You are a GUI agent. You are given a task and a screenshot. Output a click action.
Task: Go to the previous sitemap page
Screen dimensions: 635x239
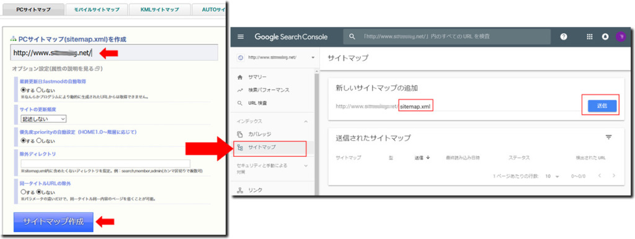600,176
